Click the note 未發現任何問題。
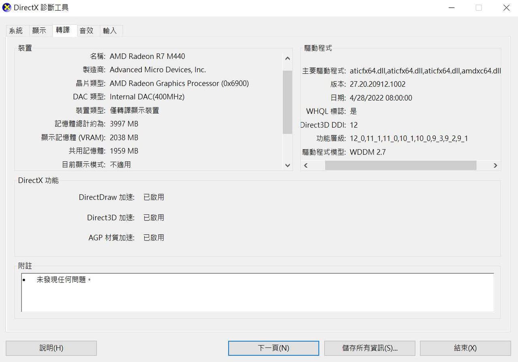The image size is (518, 362). point(64,280)
